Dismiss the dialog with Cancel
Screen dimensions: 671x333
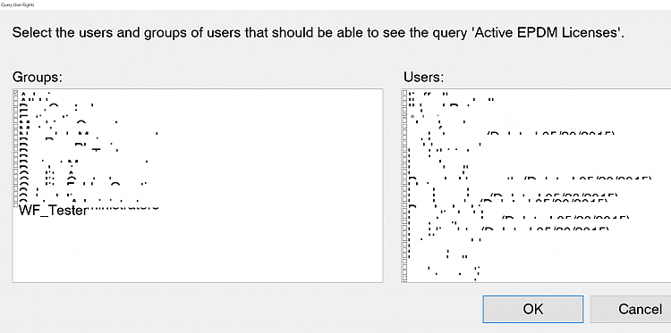point(640,309)
